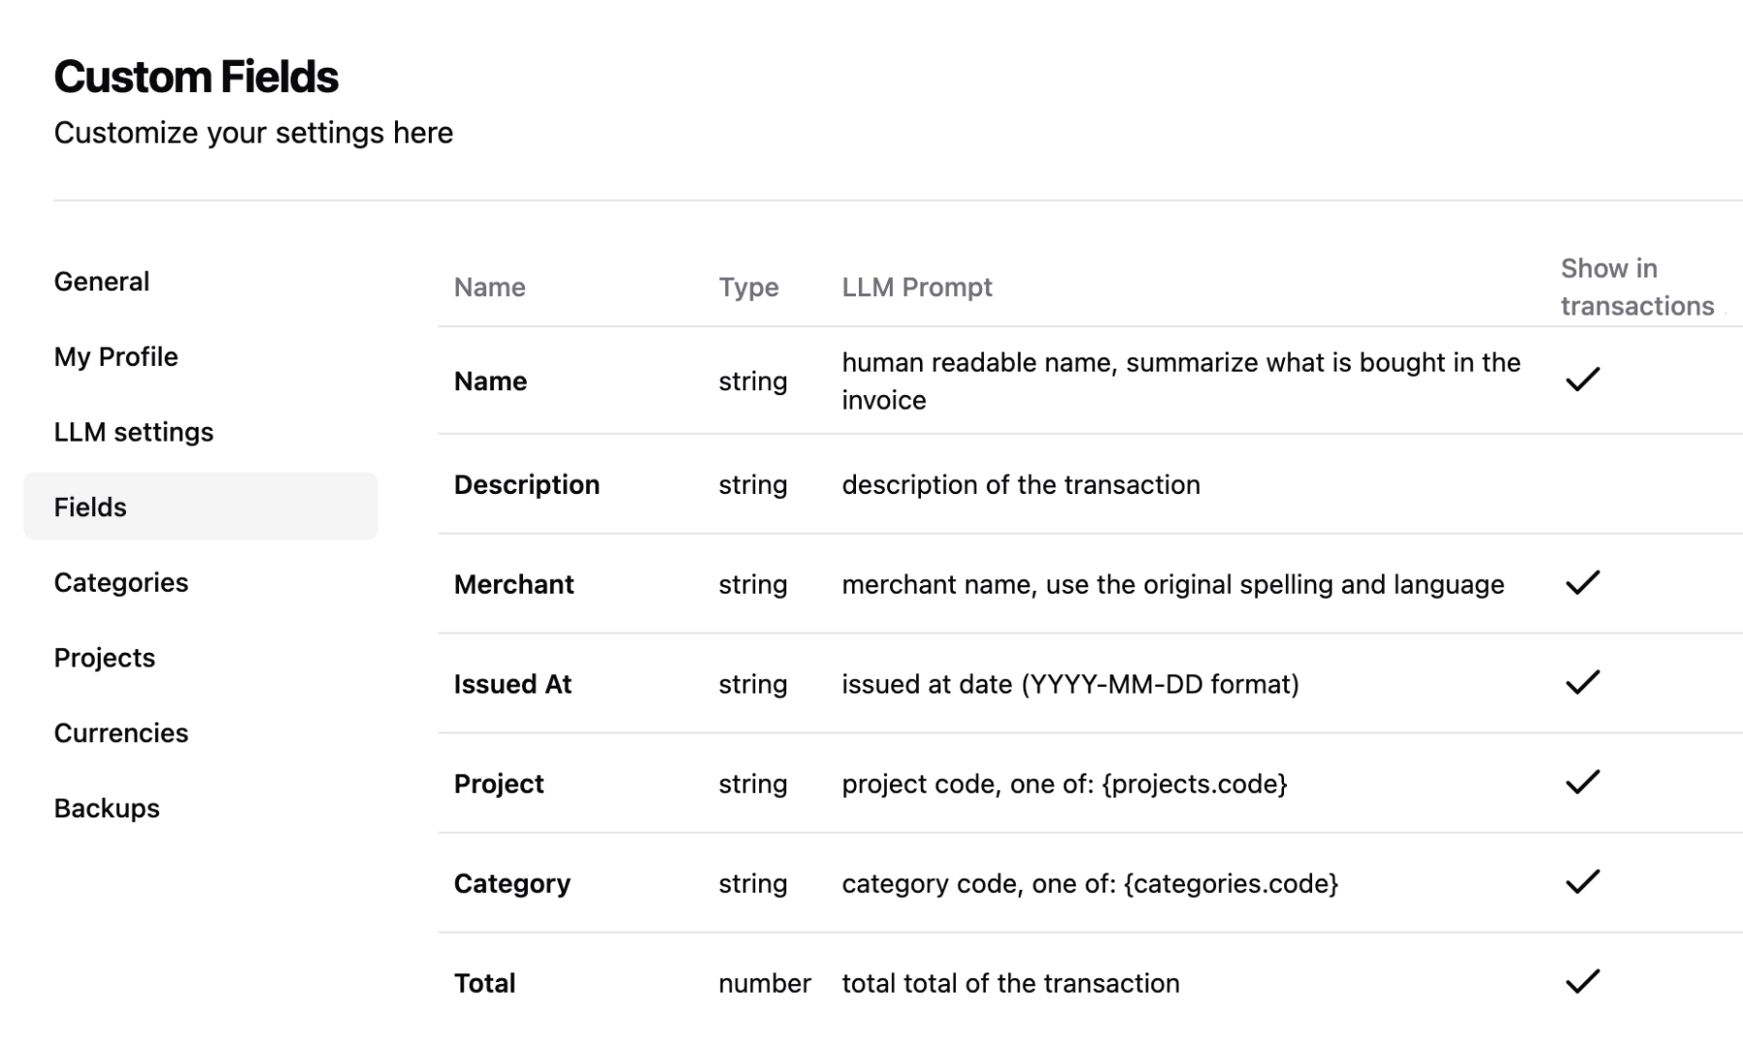Toggle Project field visibility in transactions
The image size is (1743, 1047).
point(1583,783)
